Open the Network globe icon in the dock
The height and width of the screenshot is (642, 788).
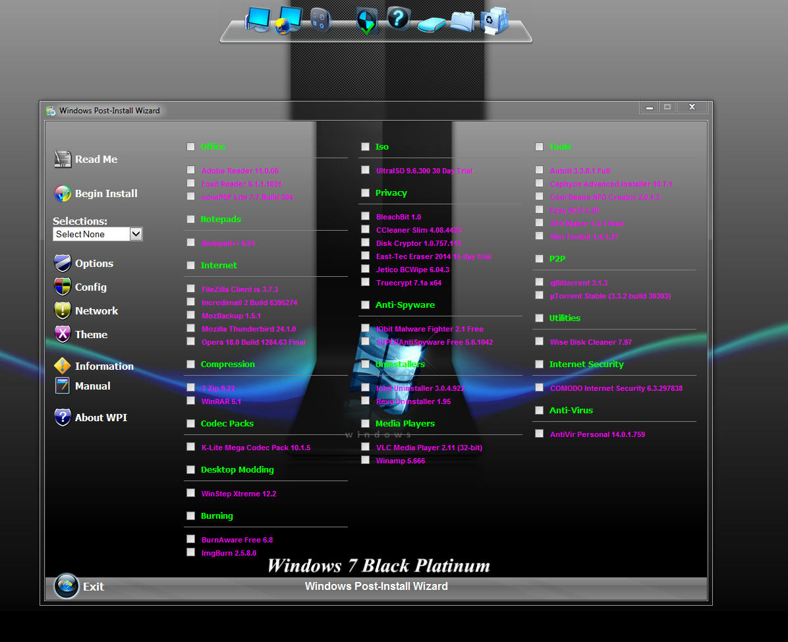pos(289,20)
